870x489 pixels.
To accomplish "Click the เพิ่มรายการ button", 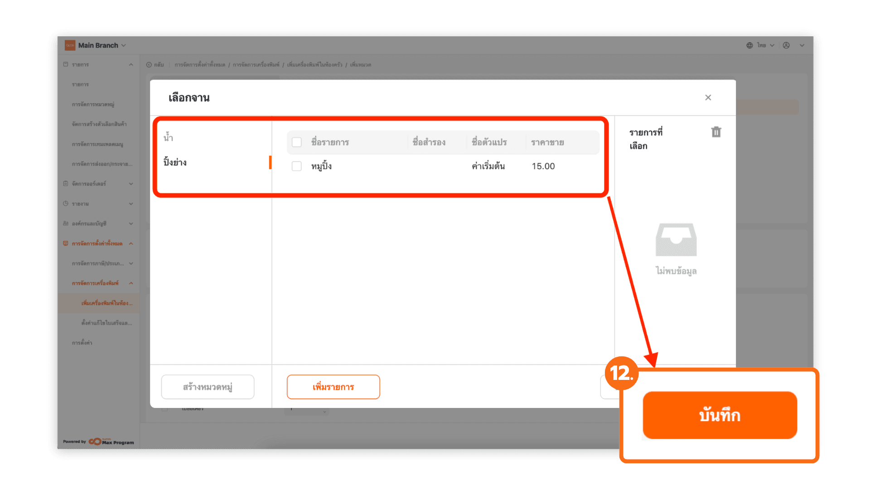I will coord(333,387).
